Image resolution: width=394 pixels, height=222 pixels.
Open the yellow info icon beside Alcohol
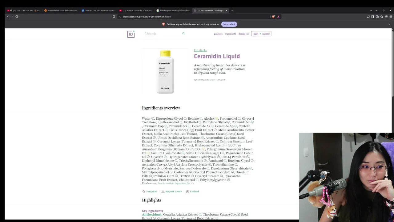(217, 119)
